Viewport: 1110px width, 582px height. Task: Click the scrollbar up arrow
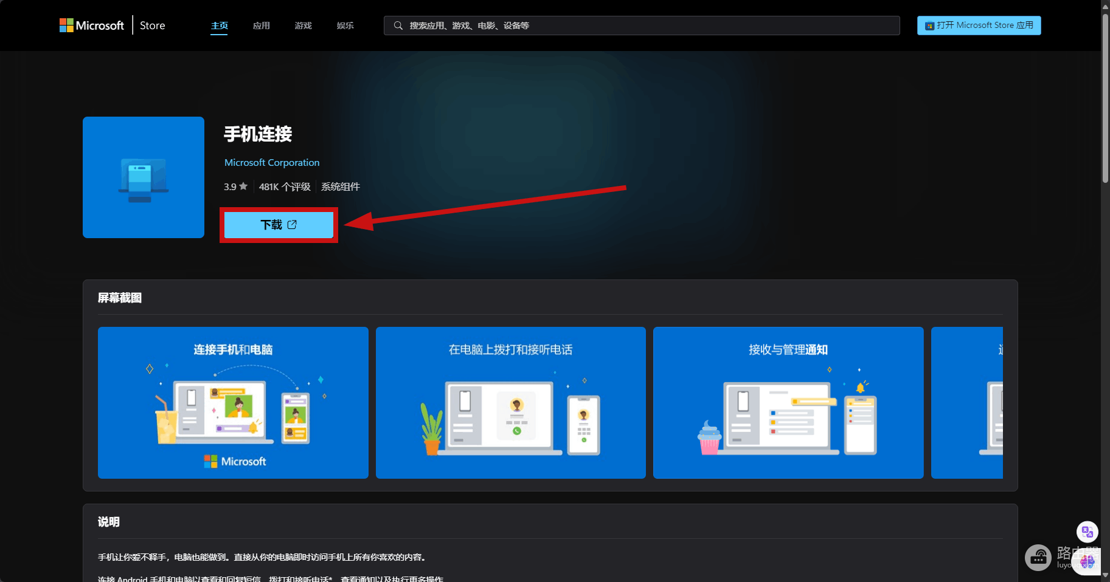pyautogui.click(x=1105, y=6)
